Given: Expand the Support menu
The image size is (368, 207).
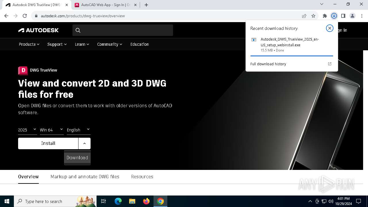Looking at the screenshot, I should pos(57,44).
